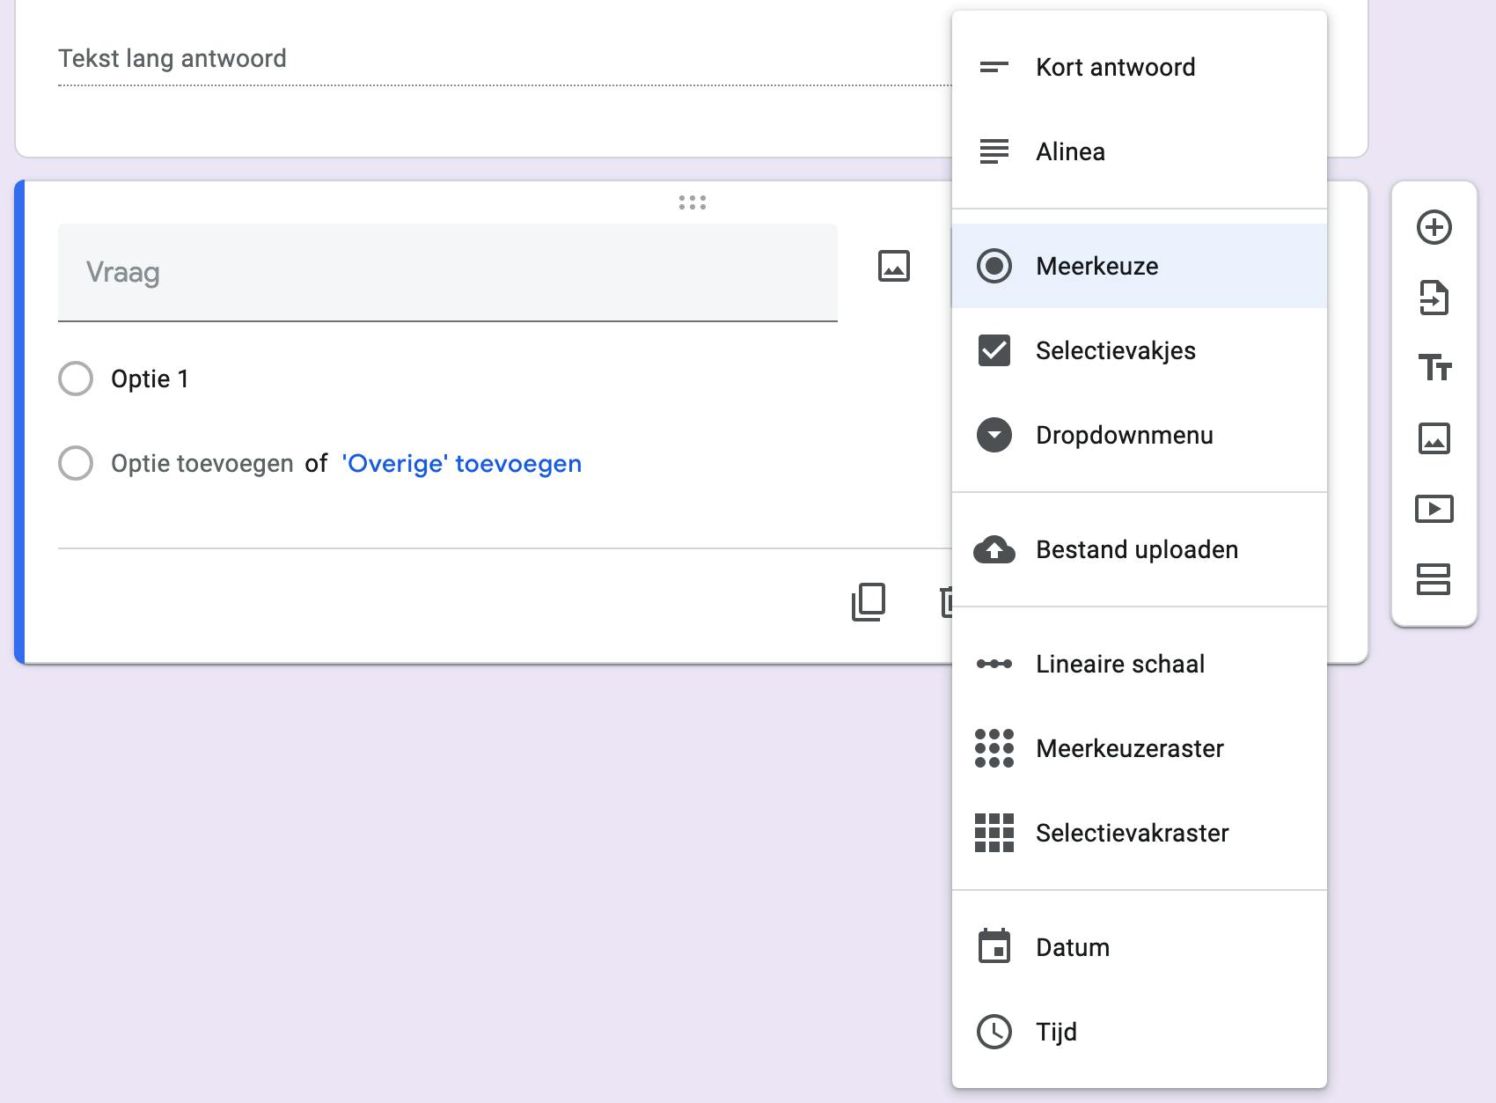The image size is (1496, 1103).
Task: Select Alinea question type
Action: click(1070, 151)
